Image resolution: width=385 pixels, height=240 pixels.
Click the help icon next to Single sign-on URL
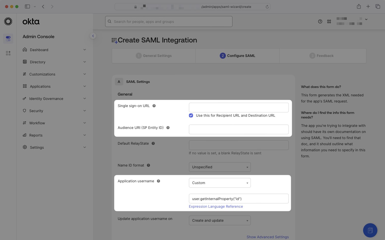tap(154, 106)
